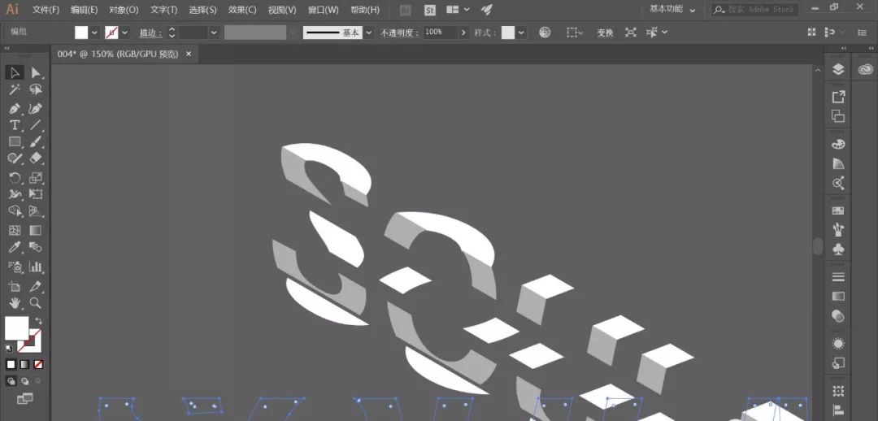Open the 效果(C) menu
The height and width of the screenshot is (421, 878).
point(242,10)
